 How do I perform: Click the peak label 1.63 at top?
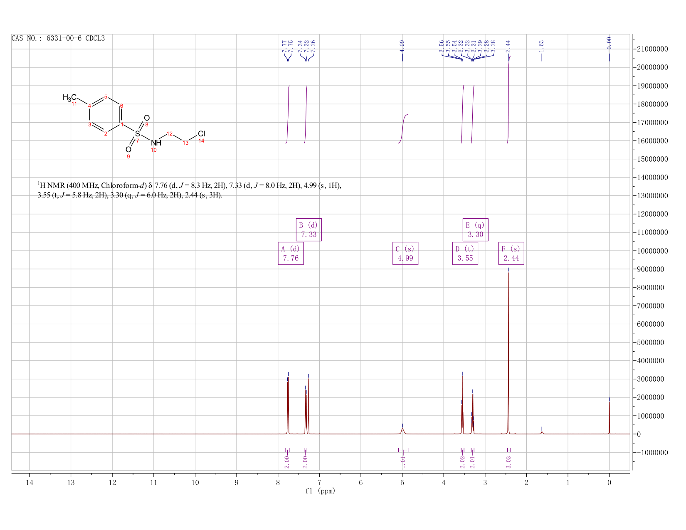[x=541, y=46]
